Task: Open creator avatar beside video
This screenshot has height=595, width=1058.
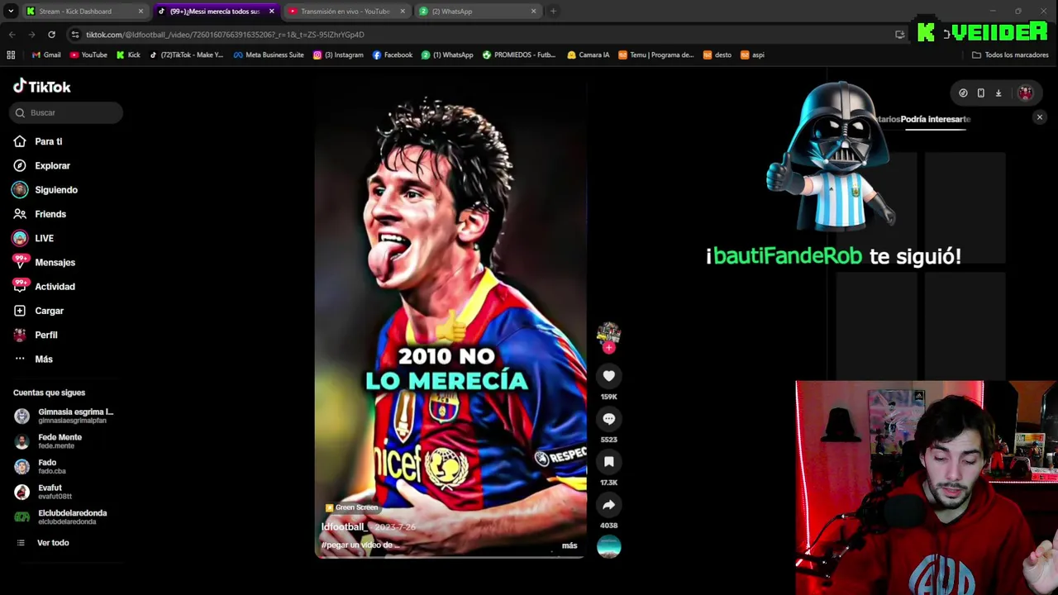Action: click(x=609, y=332)
